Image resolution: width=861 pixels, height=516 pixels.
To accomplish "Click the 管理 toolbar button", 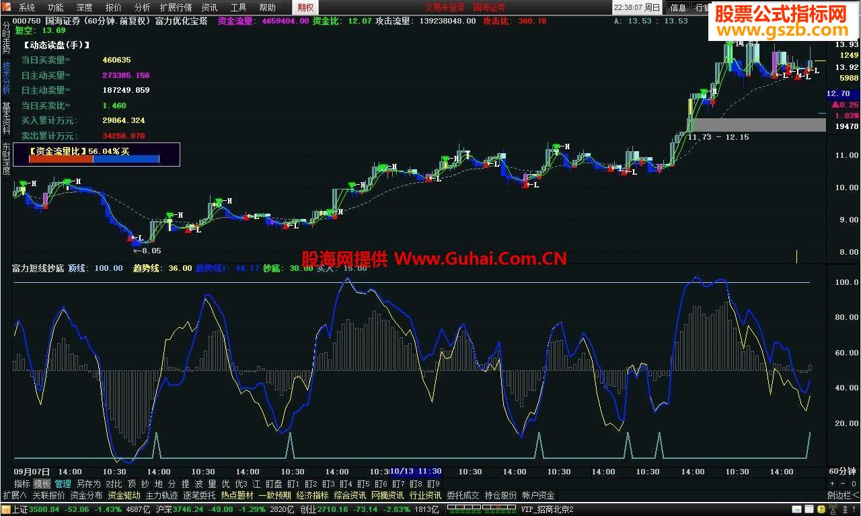I will pos(63,484).
